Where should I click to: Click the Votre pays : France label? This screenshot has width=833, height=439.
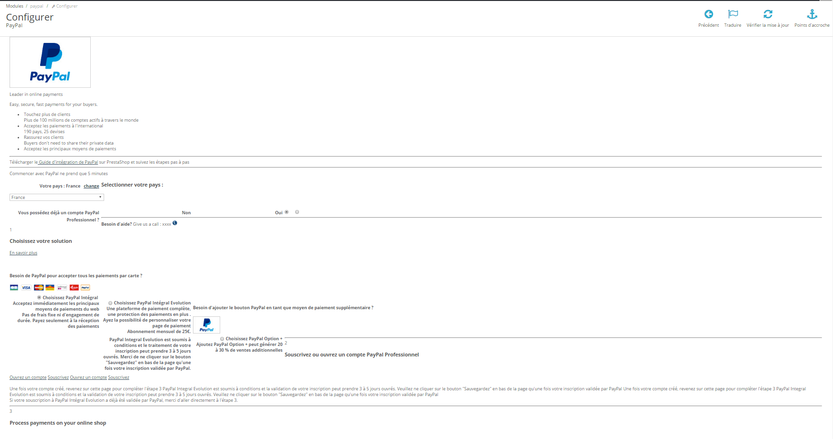60,186
